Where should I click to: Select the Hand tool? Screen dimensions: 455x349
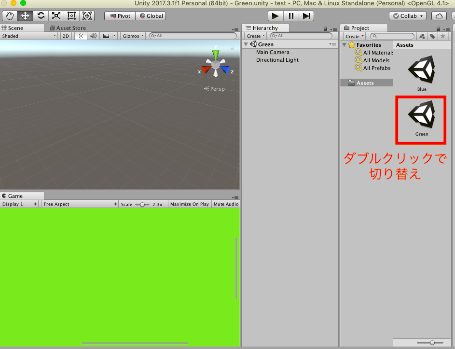click(10, 16)
